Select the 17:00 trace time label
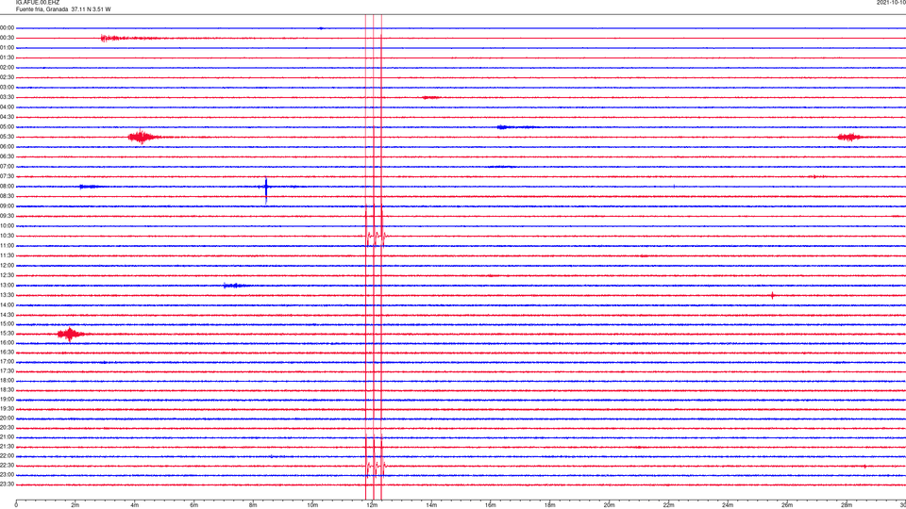 pyautogui.click(x=8, y=362)
